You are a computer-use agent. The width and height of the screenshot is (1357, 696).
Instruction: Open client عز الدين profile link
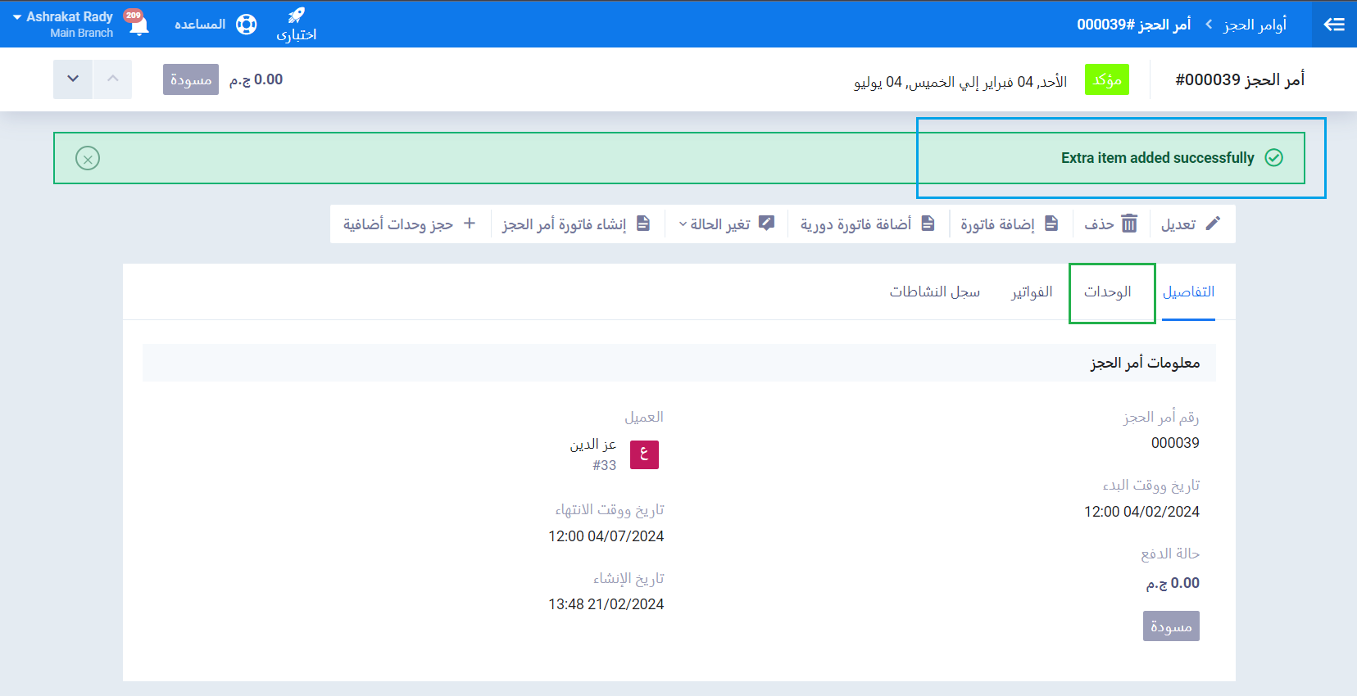[x=593, y=445]
